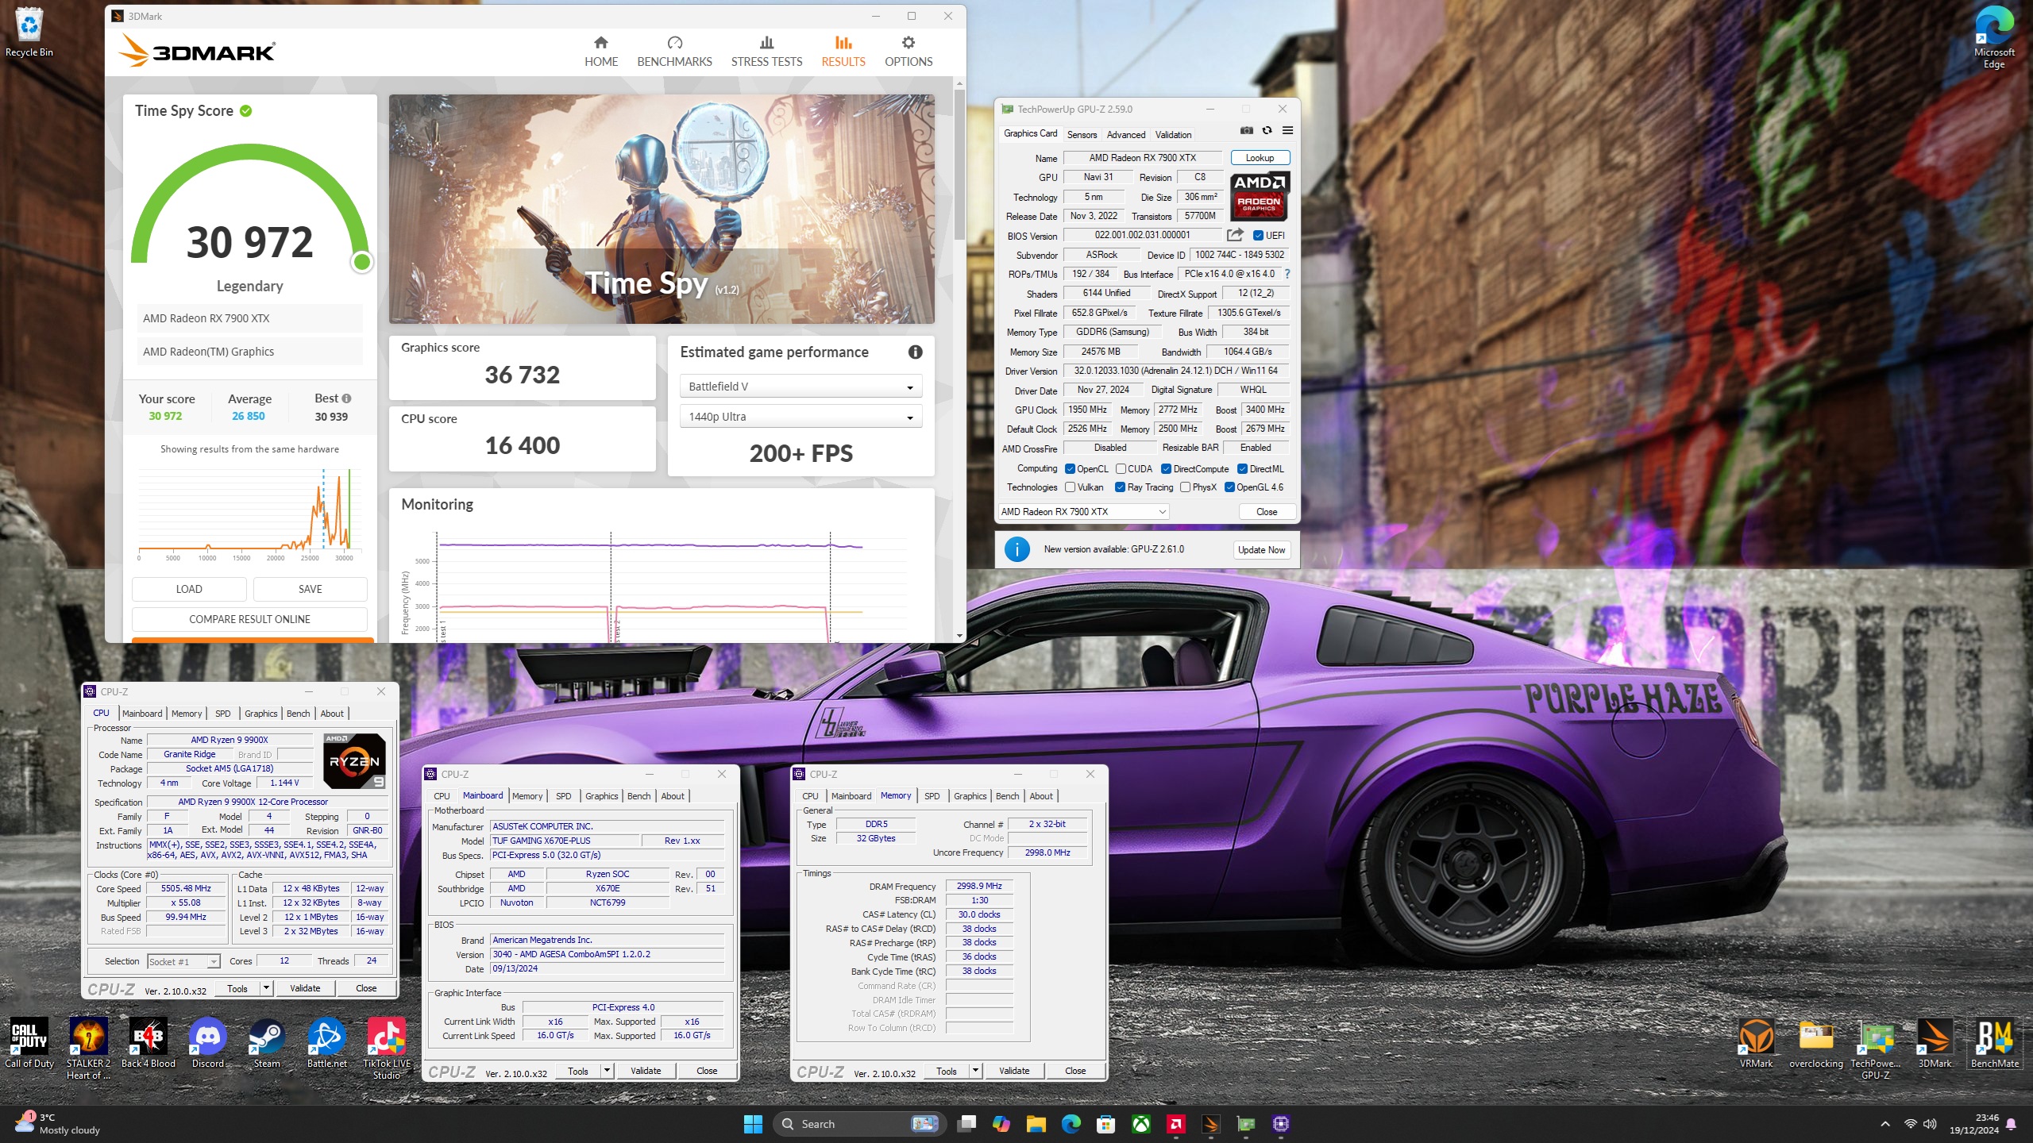
Task: Open the overclocking folder on desktop
Action: (x=1816, y=1043)
